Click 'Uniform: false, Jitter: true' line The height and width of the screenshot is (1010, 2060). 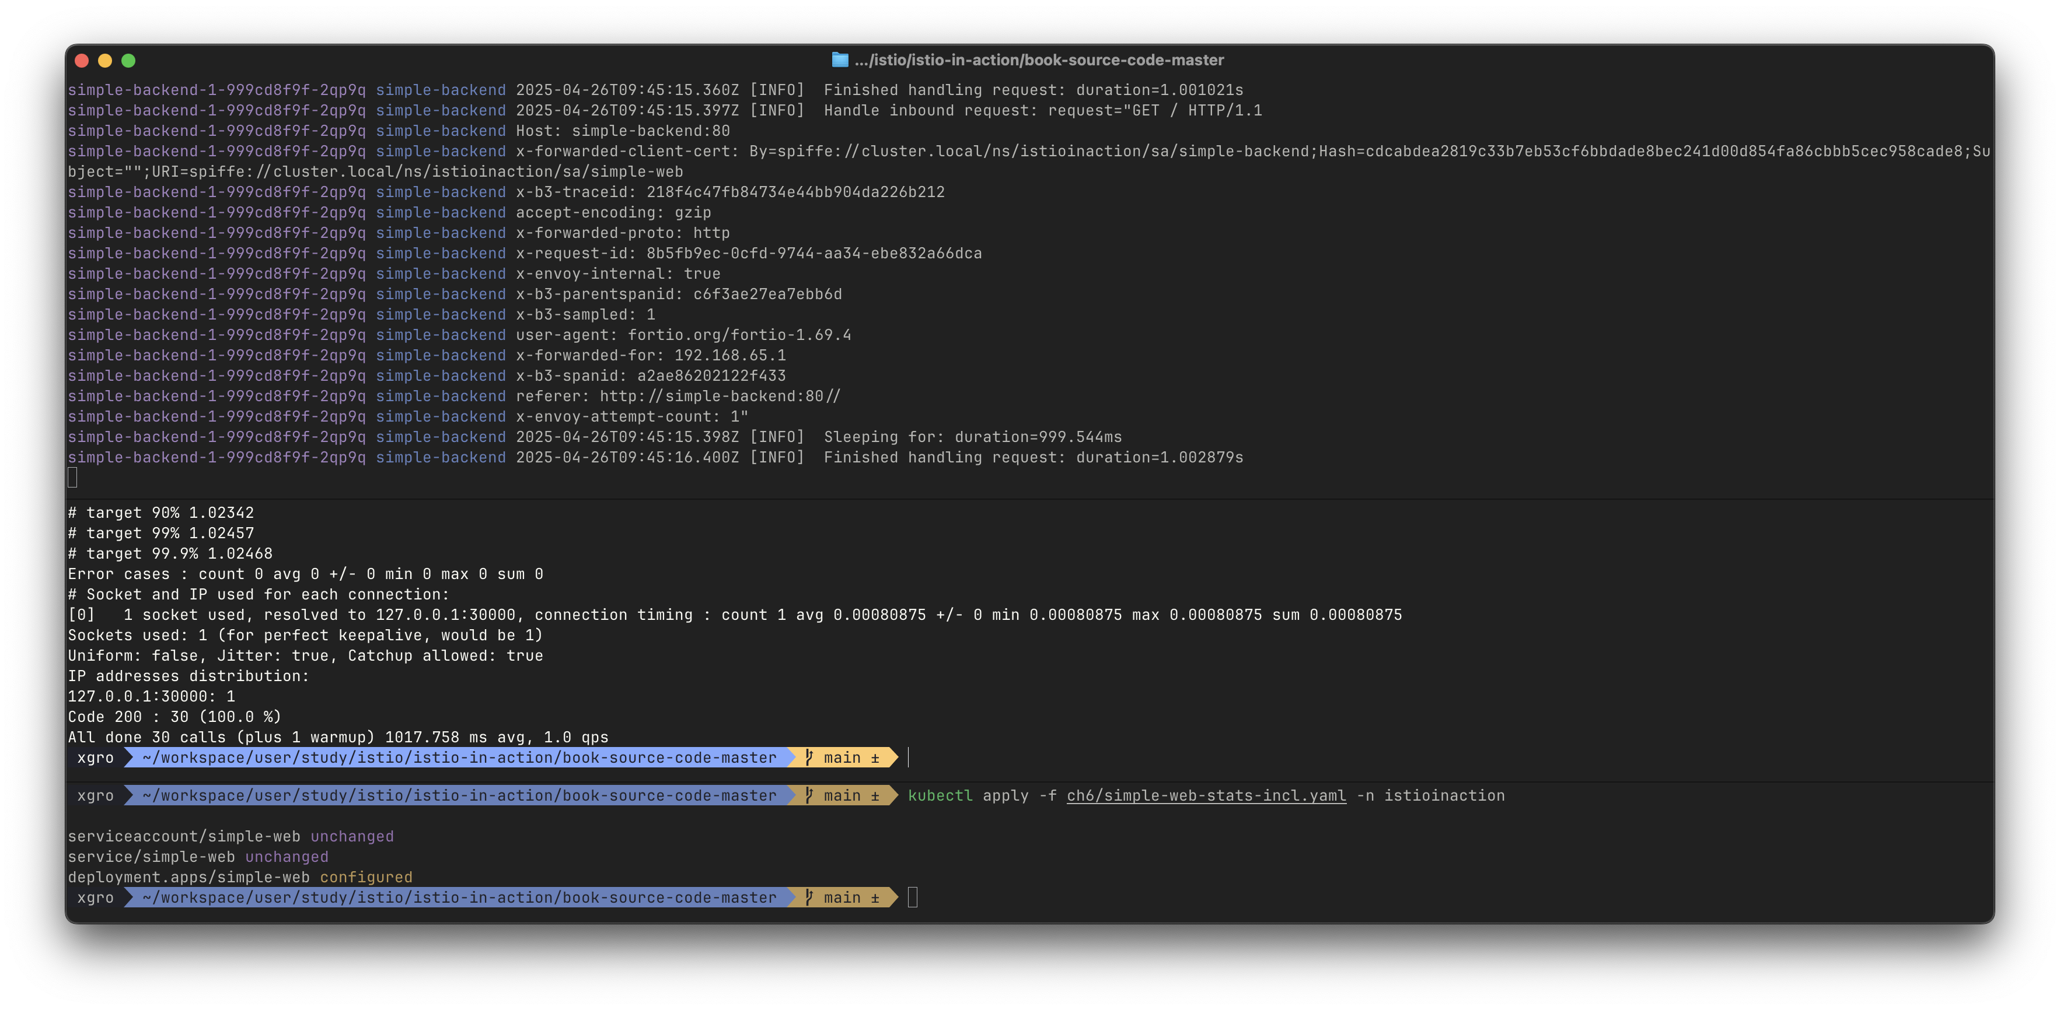(x=305, y=656)
